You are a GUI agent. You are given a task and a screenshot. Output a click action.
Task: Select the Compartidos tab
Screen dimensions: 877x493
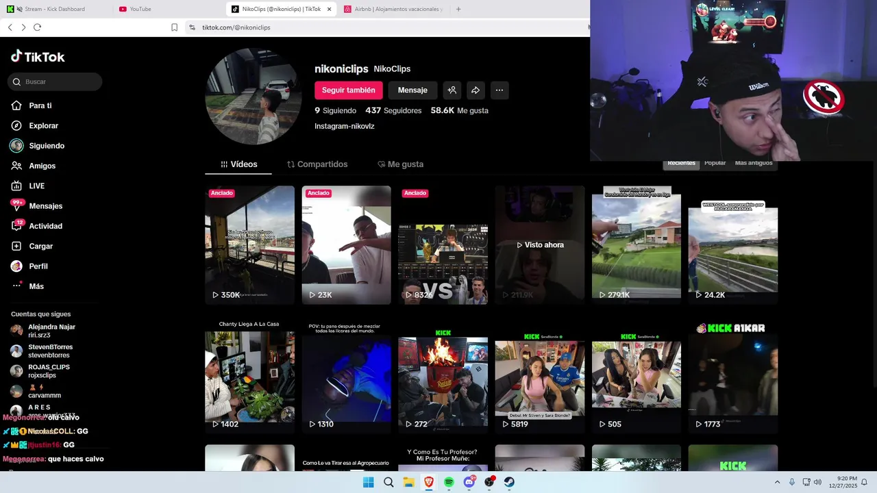317,164
